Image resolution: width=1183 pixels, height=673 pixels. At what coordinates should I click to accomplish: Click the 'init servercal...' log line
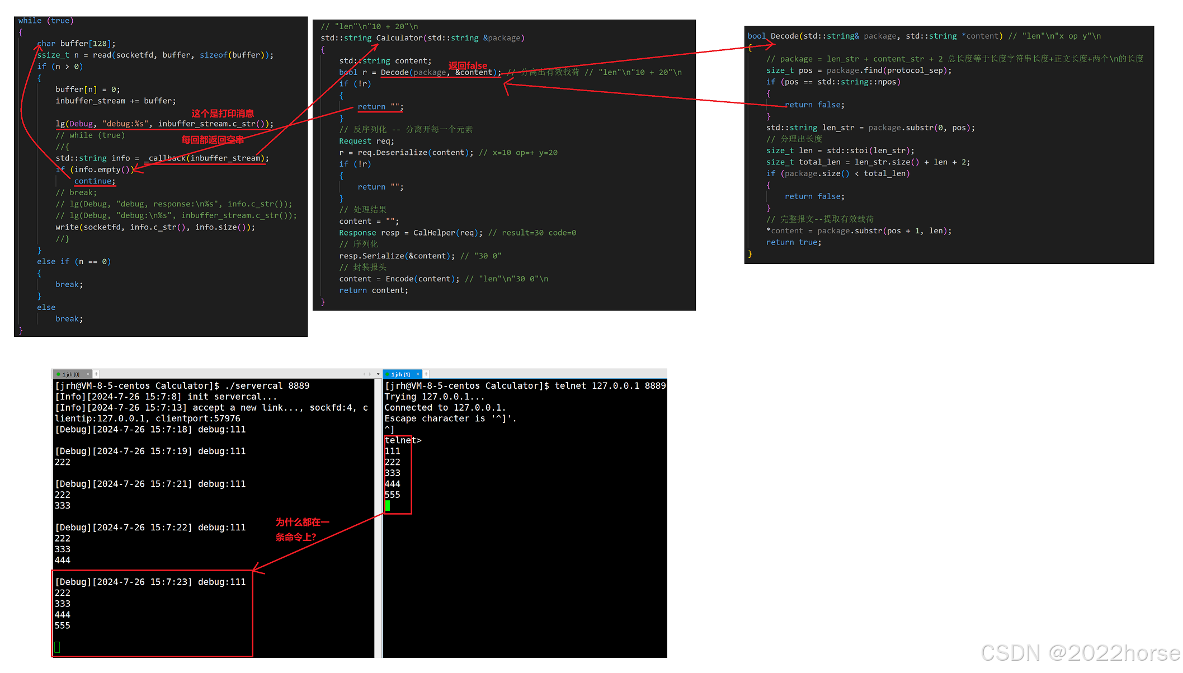(166, 397)
